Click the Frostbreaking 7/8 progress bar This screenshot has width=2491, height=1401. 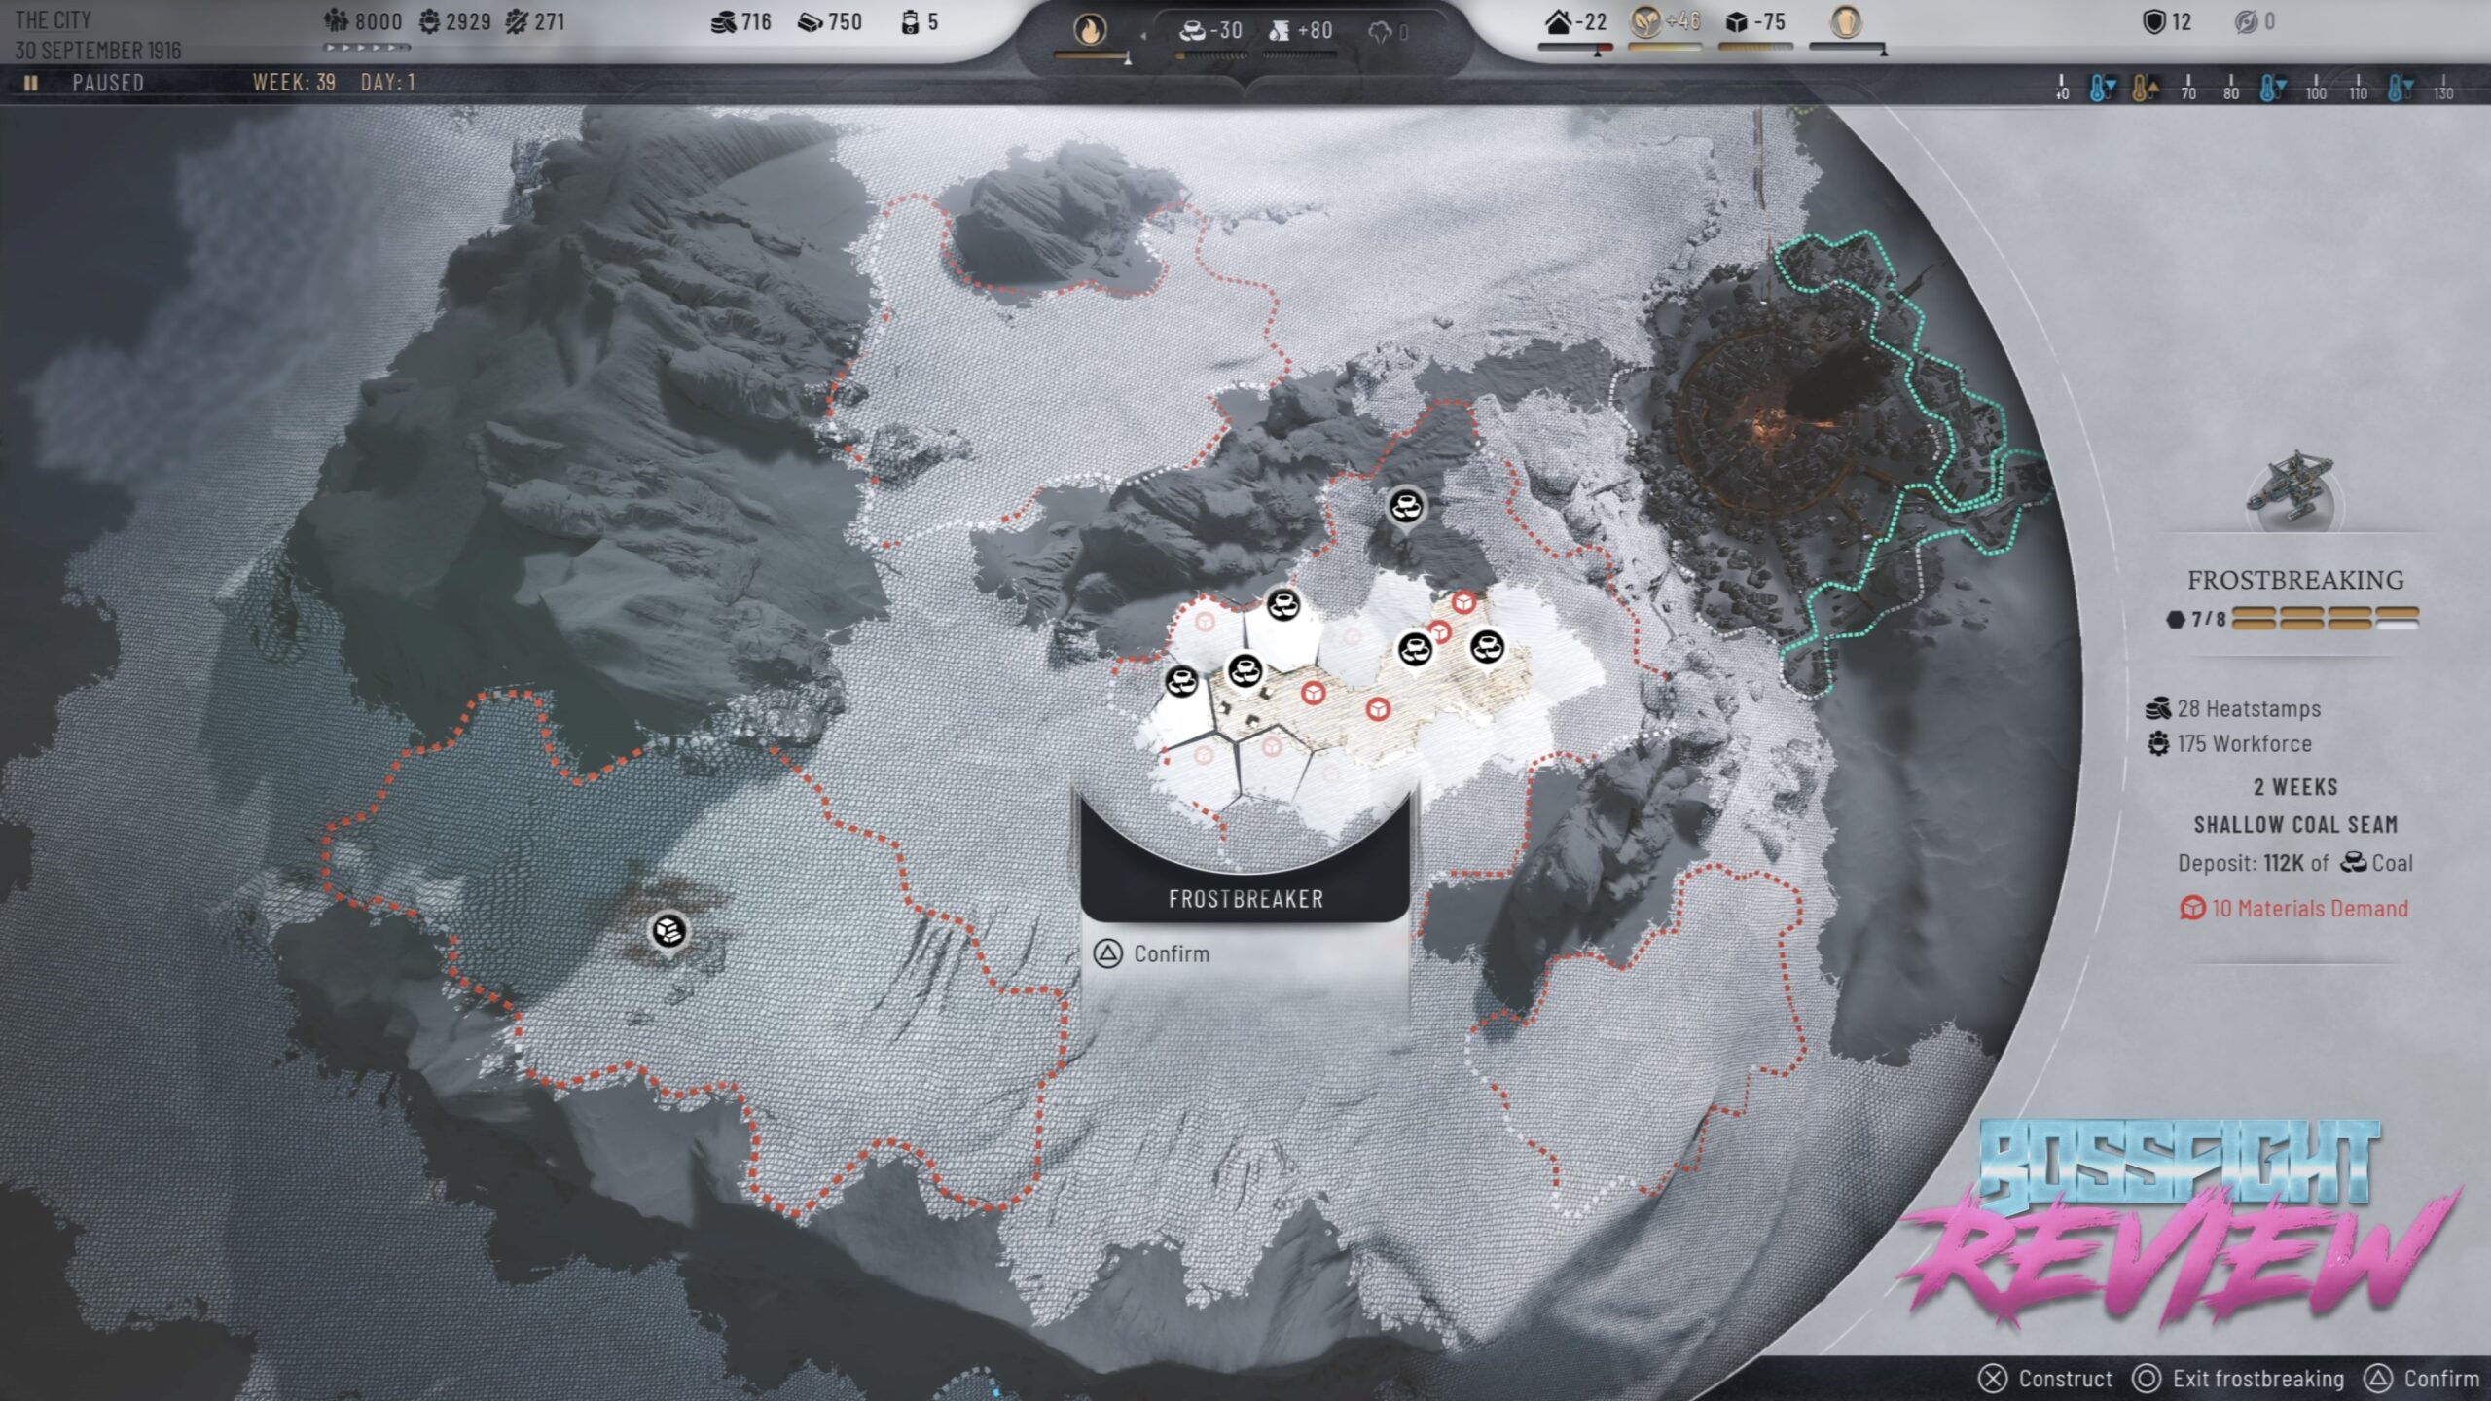pyautogui.click(x=2324, y=618)
